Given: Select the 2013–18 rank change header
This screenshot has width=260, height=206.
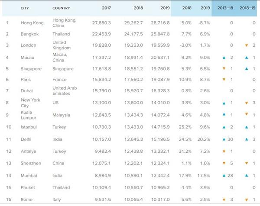Looking at the screenshot, I should click(224, 8).
